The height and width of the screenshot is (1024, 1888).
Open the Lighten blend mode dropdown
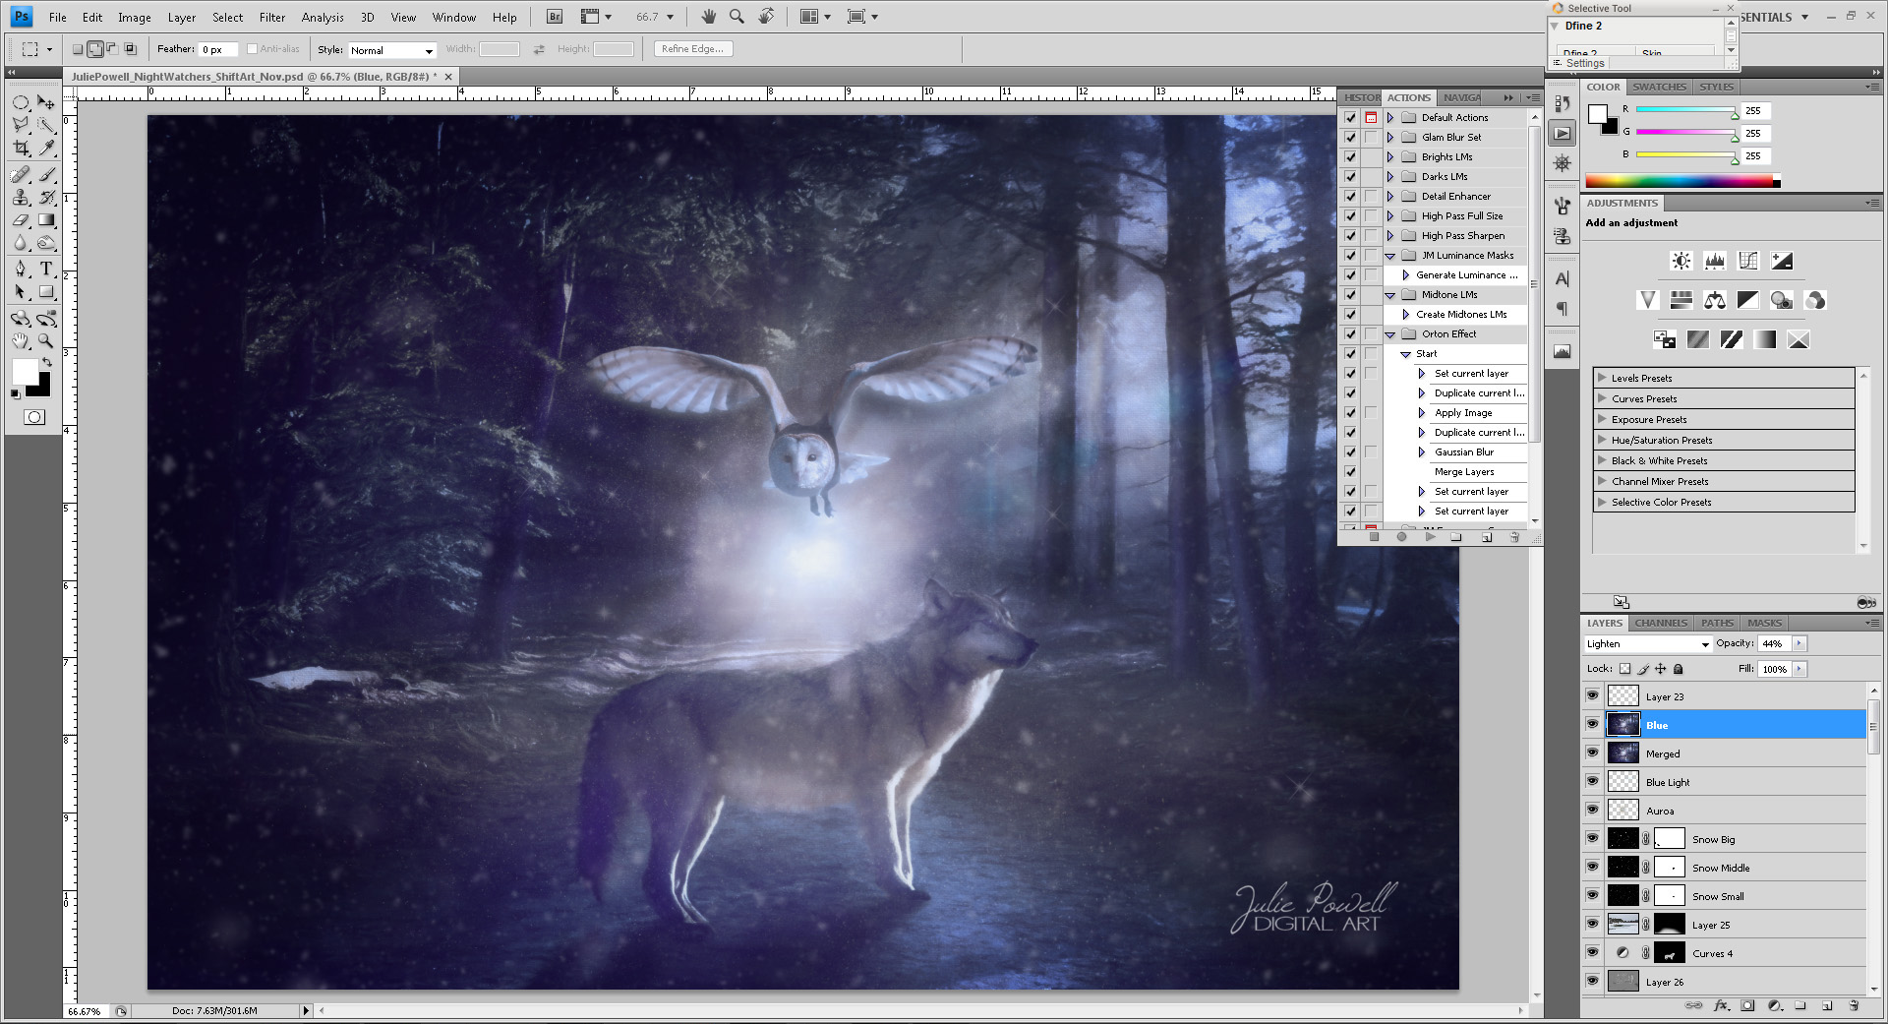(x=1706, y=643)
